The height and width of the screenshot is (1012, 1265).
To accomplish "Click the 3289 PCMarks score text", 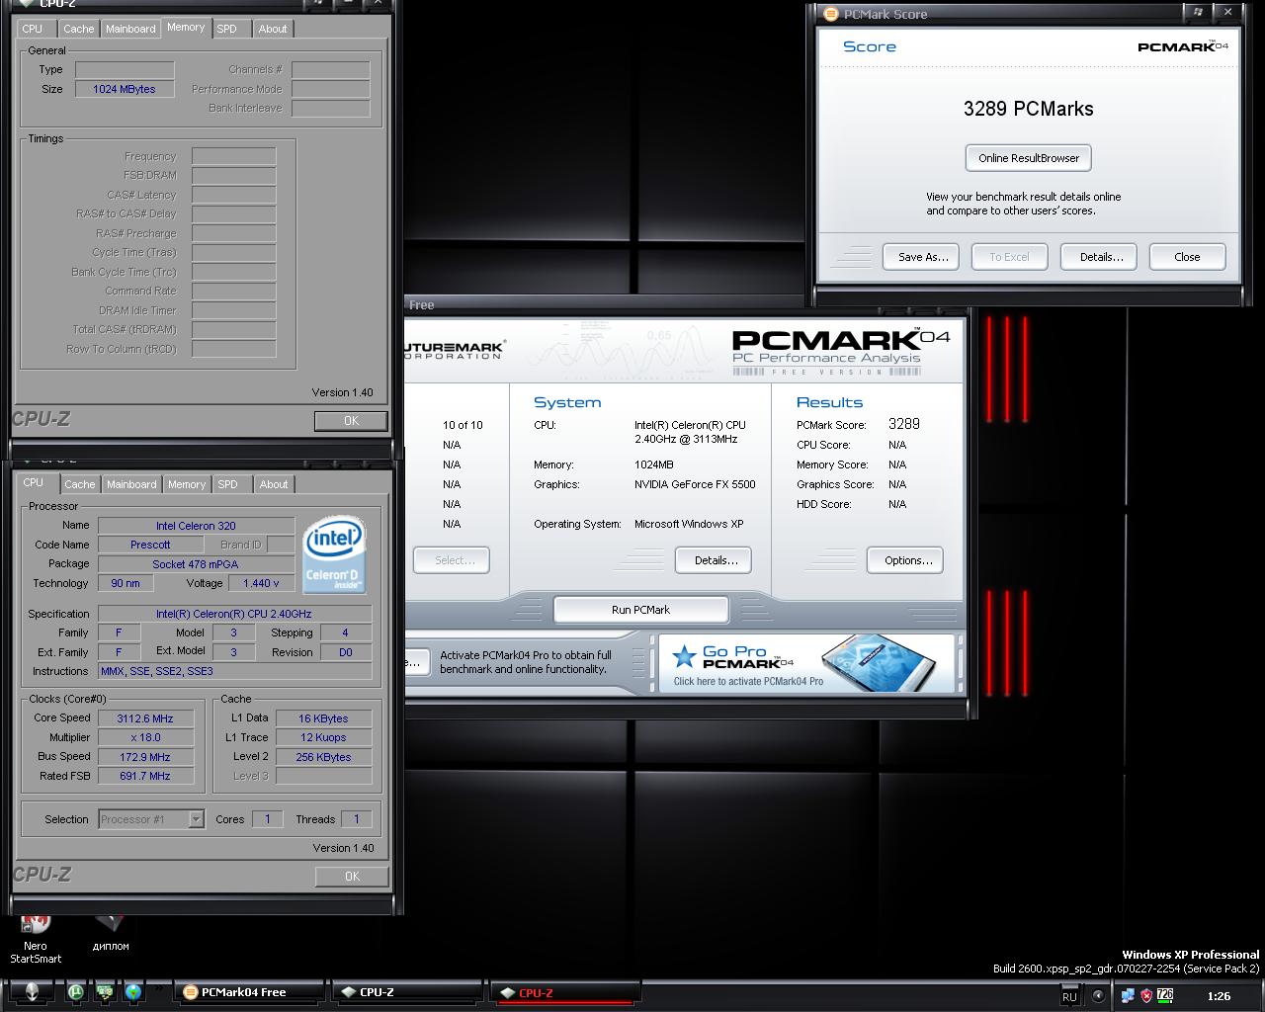I will [x=1029, y=109].
